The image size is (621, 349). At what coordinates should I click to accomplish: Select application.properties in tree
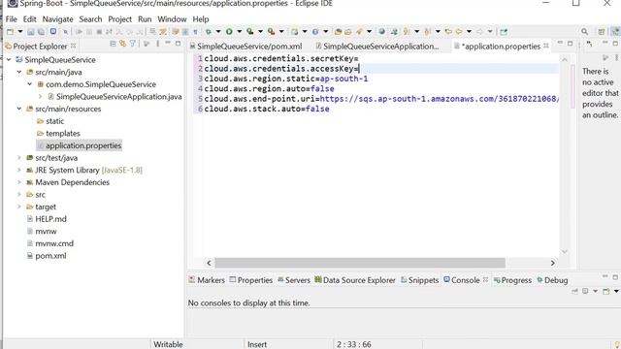tap(83, 145)
